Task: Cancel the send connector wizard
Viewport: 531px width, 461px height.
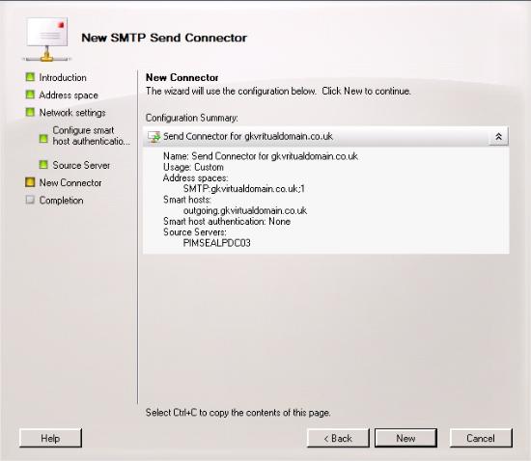Action: tap(481, 439)
